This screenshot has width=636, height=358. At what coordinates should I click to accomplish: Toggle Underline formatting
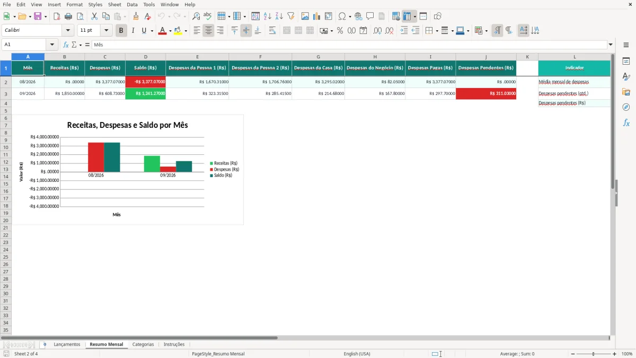point(144,31)
